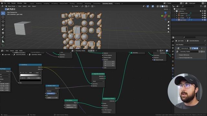Select geo node row in outliner
This screenshot has width=207, height=116.
click(189, 20)
